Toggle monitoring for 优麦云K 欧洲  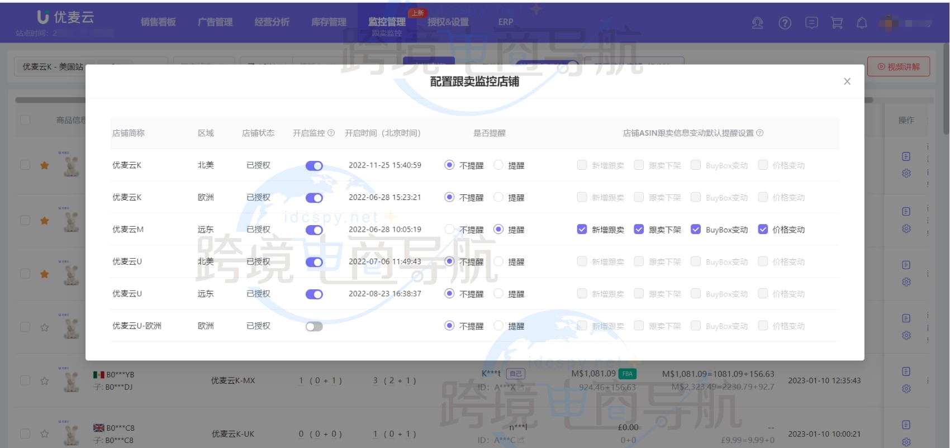(314, 198)
